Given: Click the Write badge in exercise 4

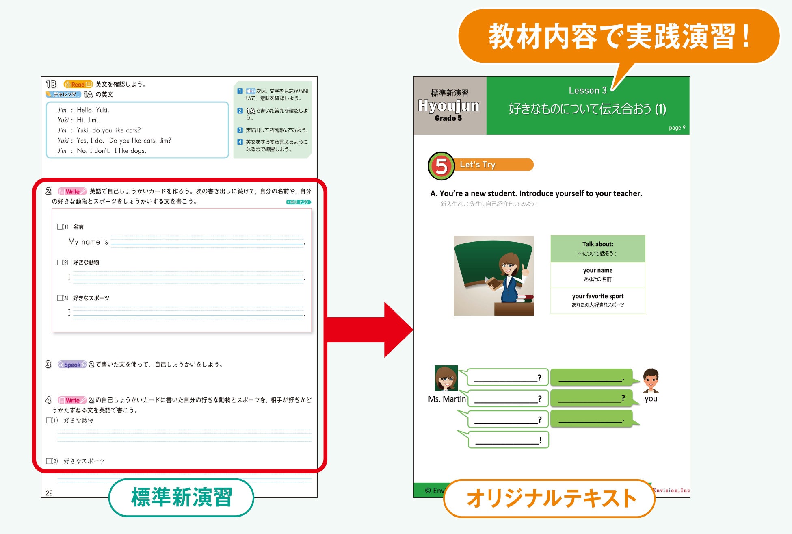Looking at the screenshot, I should (72, 400).
